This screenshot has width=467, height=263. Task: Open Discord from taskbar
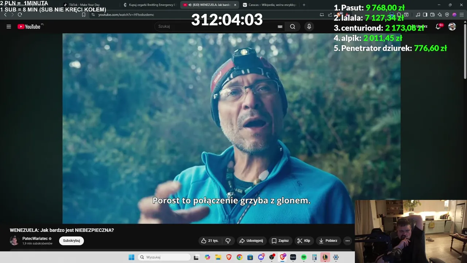coord(261,257)
